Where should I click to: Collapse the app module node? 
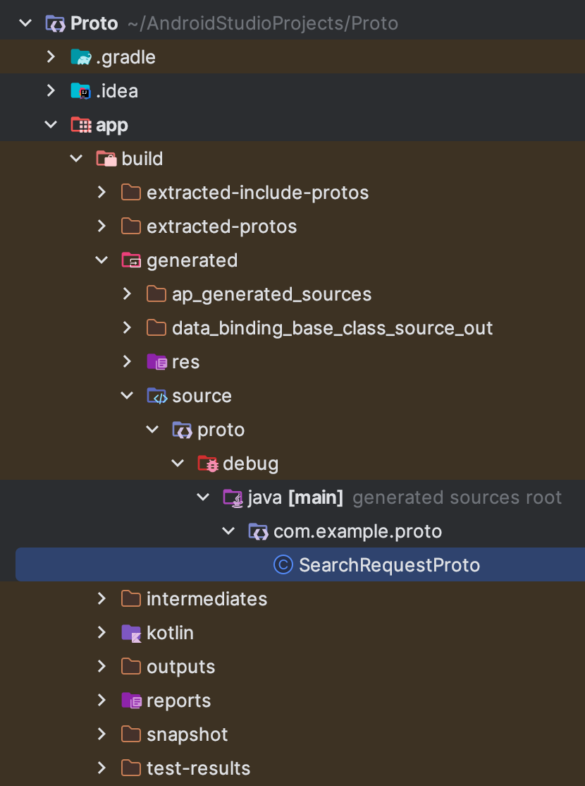click(x=51, y=124)
